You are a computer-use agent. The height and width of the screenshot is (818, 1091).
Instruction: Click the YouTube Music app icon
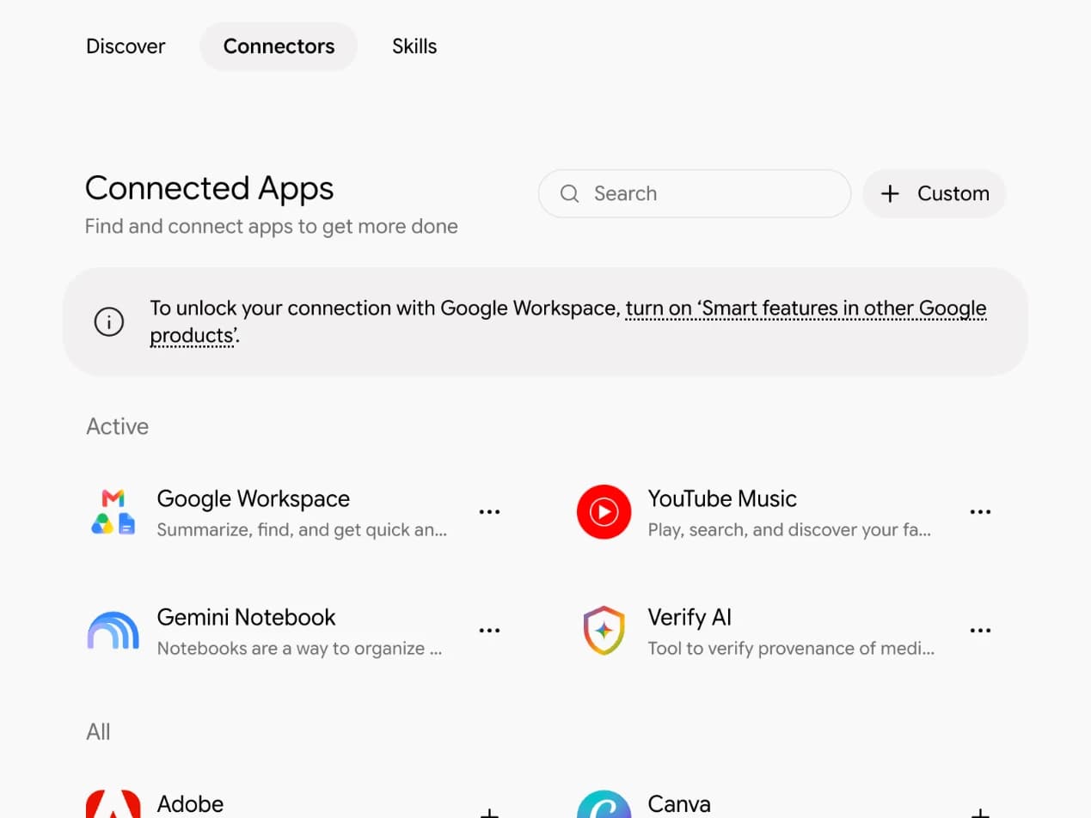(x=604, y=511)
